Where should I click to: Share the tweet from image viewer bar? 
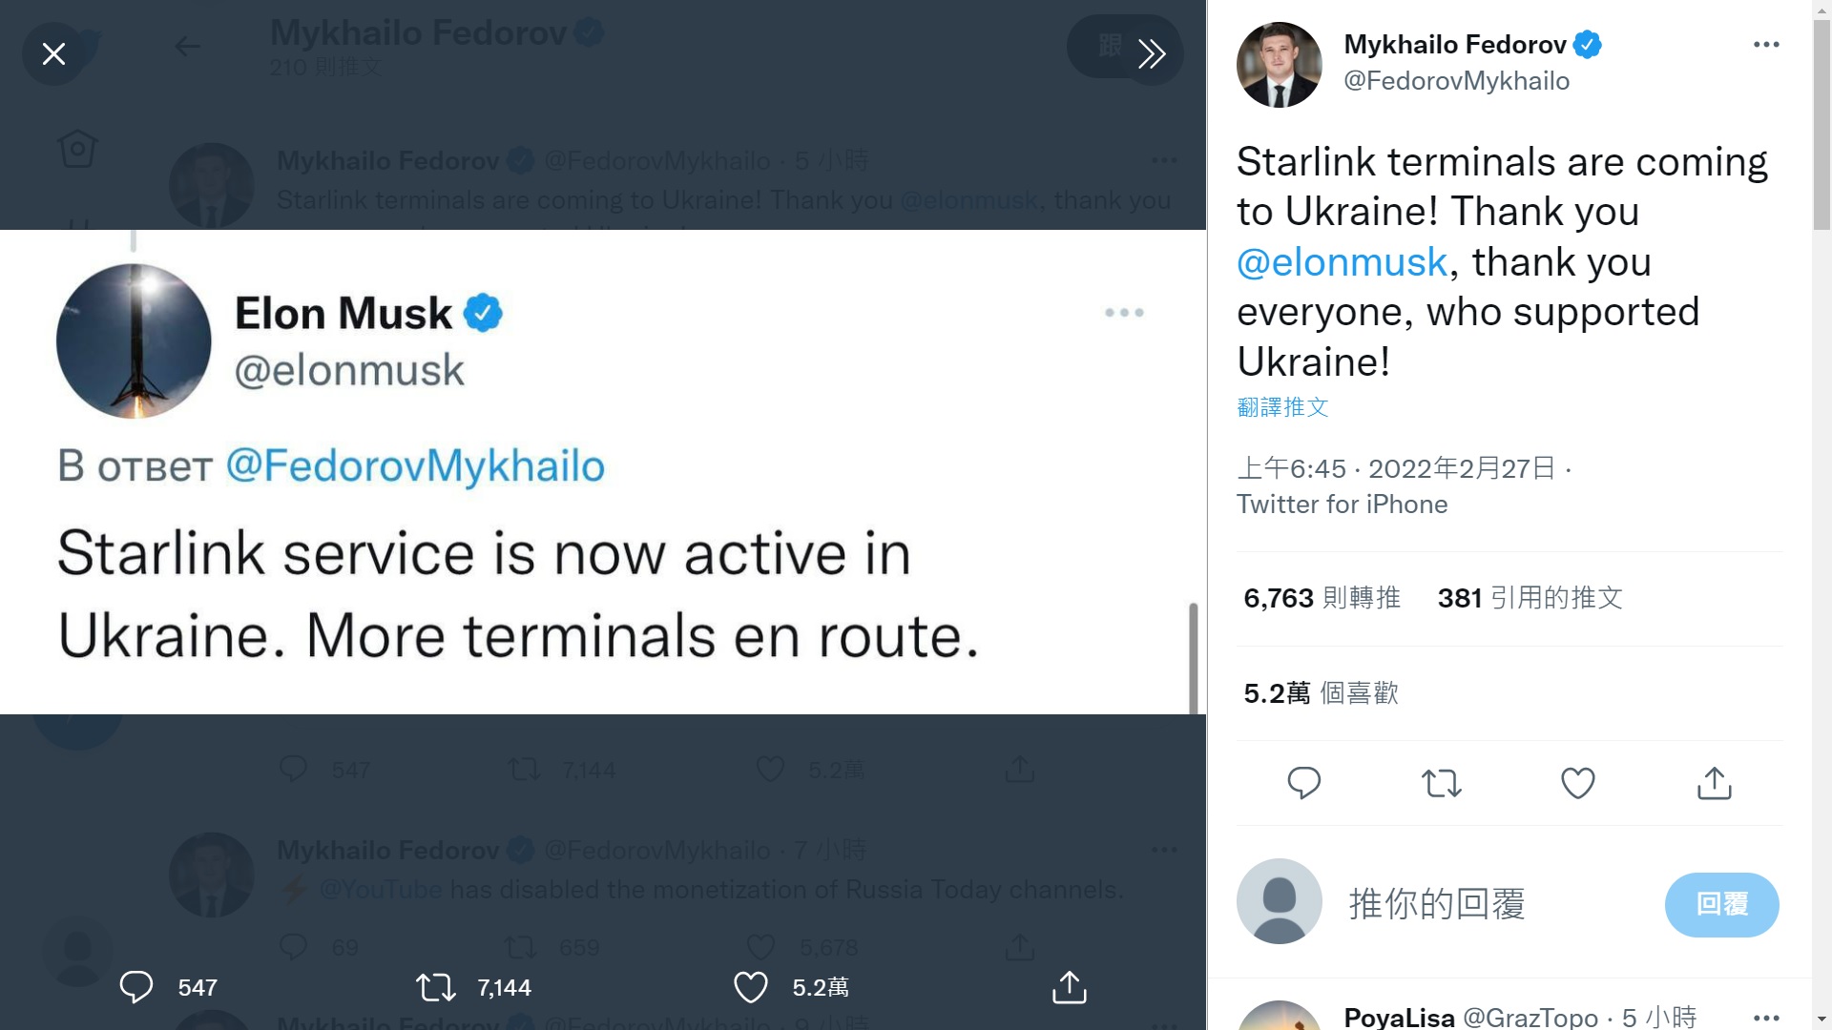1069,987
